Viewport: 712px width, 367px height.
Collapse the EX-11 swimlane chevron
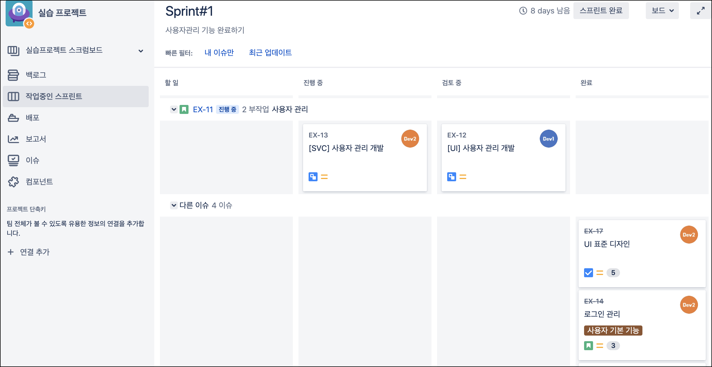(174, 109)
